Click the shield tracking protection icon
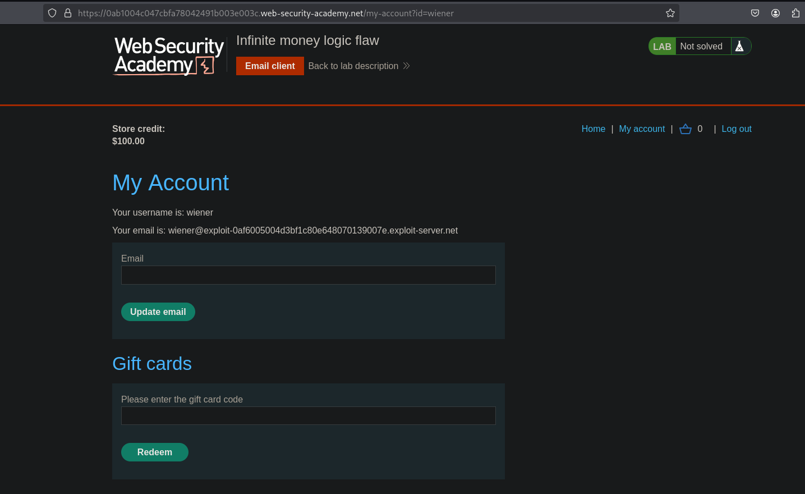This screenshot has height=494, width=805. [52, 13]
